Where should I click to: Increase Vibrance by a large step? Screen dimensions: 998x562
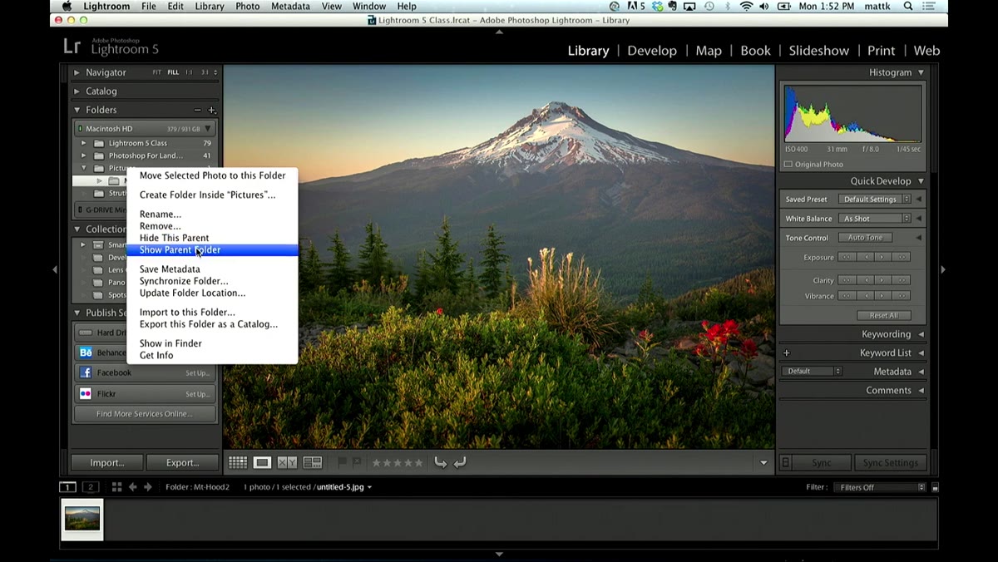(x=901, y=296)
